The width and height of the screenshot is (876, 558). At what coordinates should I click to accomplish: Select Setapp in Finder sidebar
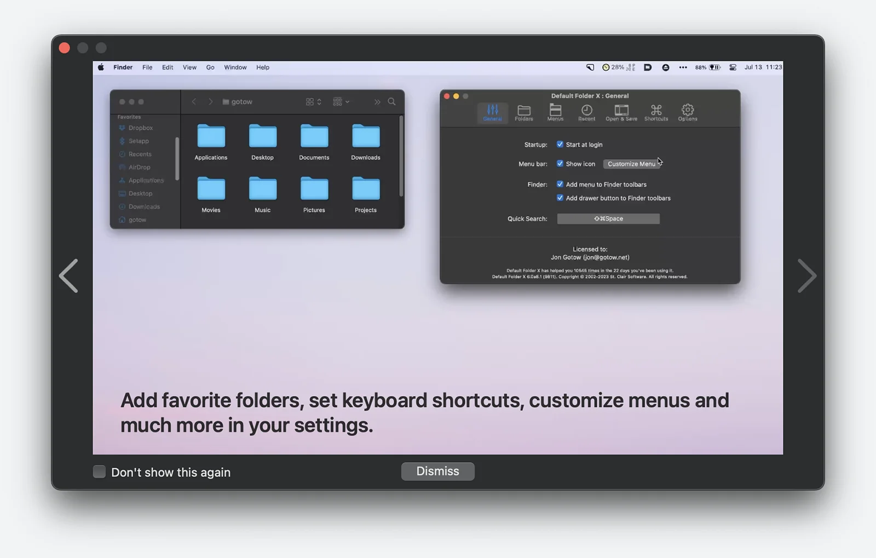(134, 141)
